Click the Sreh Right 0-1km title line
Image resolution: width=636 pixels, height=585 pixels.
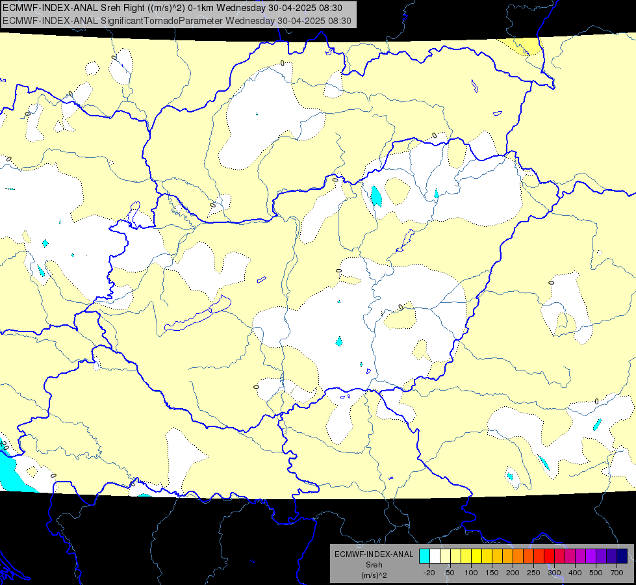pos(172,8)
